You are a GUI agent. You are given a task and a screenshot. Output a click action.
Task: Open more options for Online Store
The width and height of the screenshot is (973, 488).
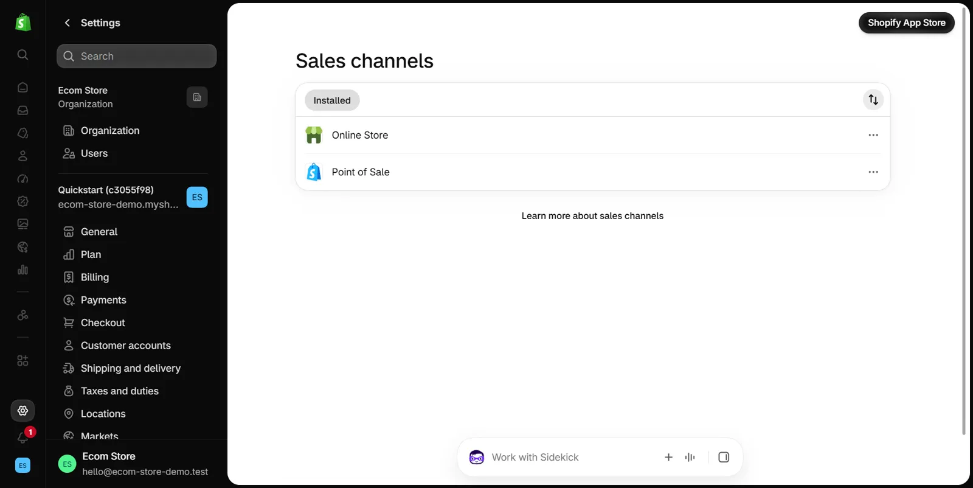(x=873, y=135)
